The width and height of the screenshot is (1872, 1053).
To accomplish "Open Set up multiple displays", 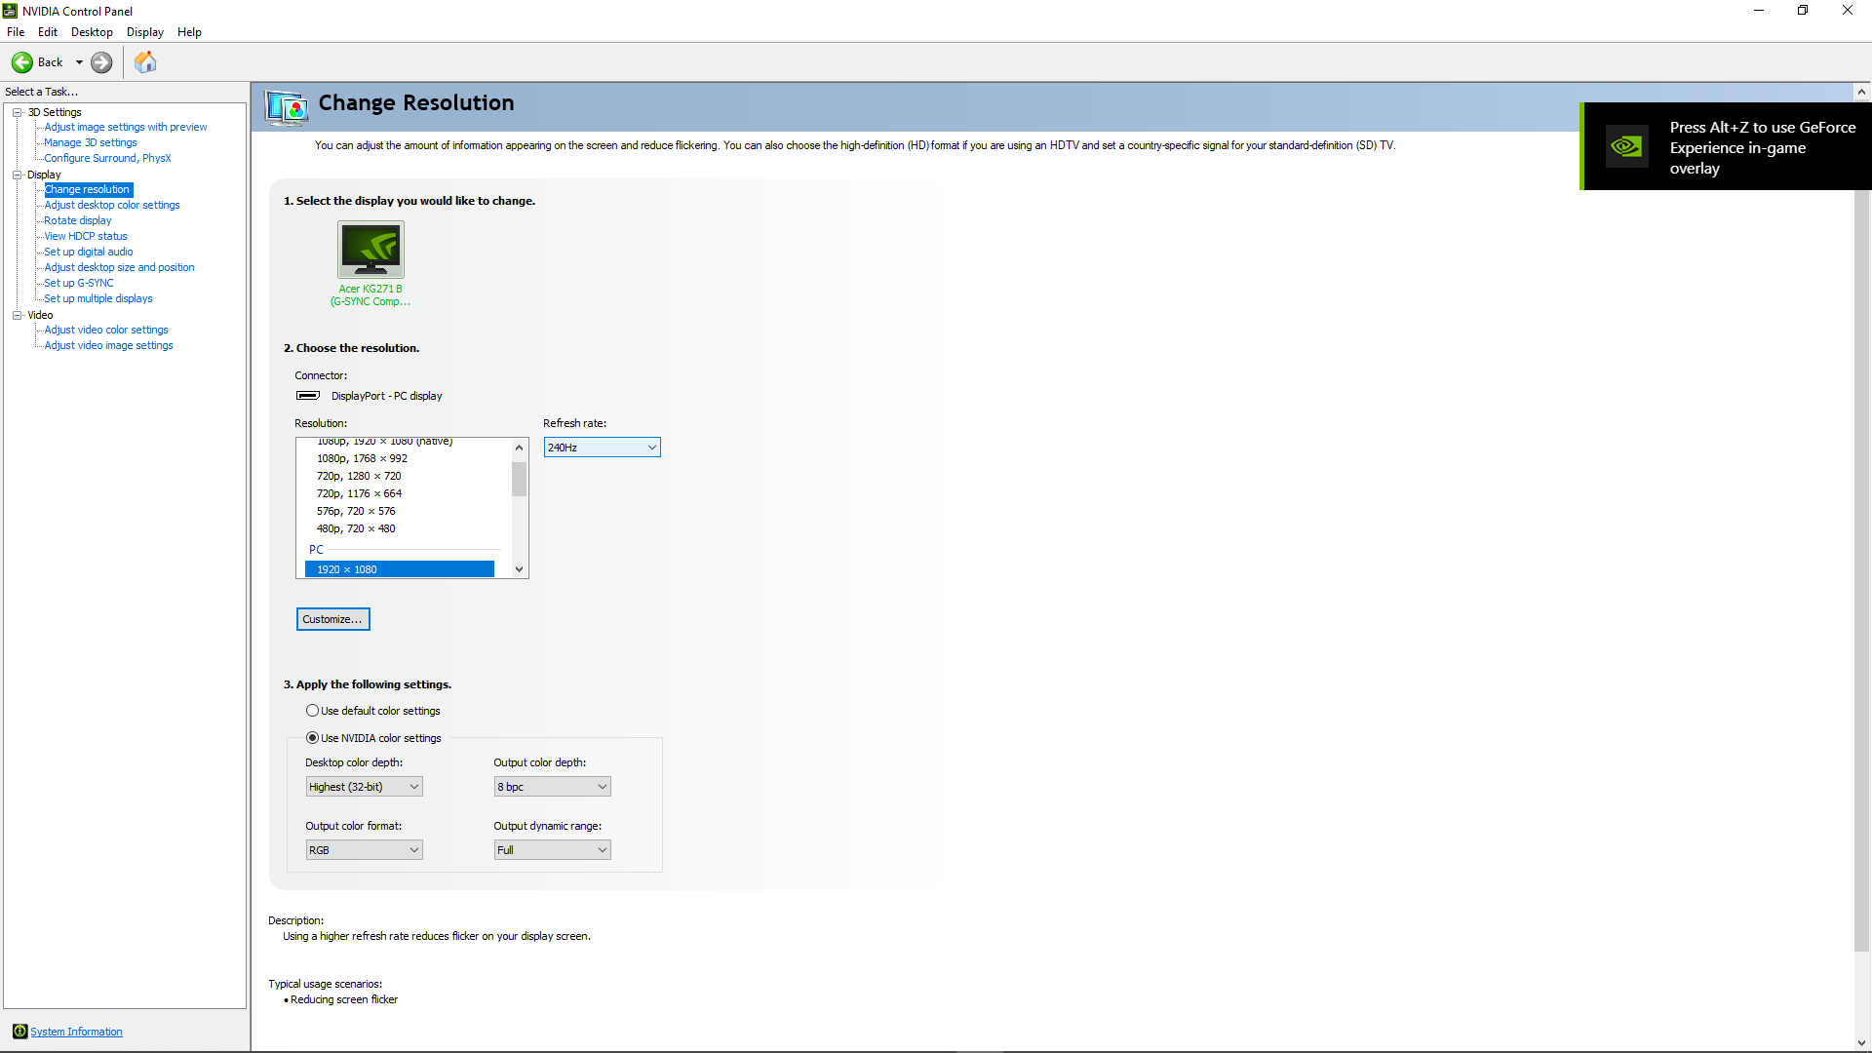I will (x=98, y=298).
